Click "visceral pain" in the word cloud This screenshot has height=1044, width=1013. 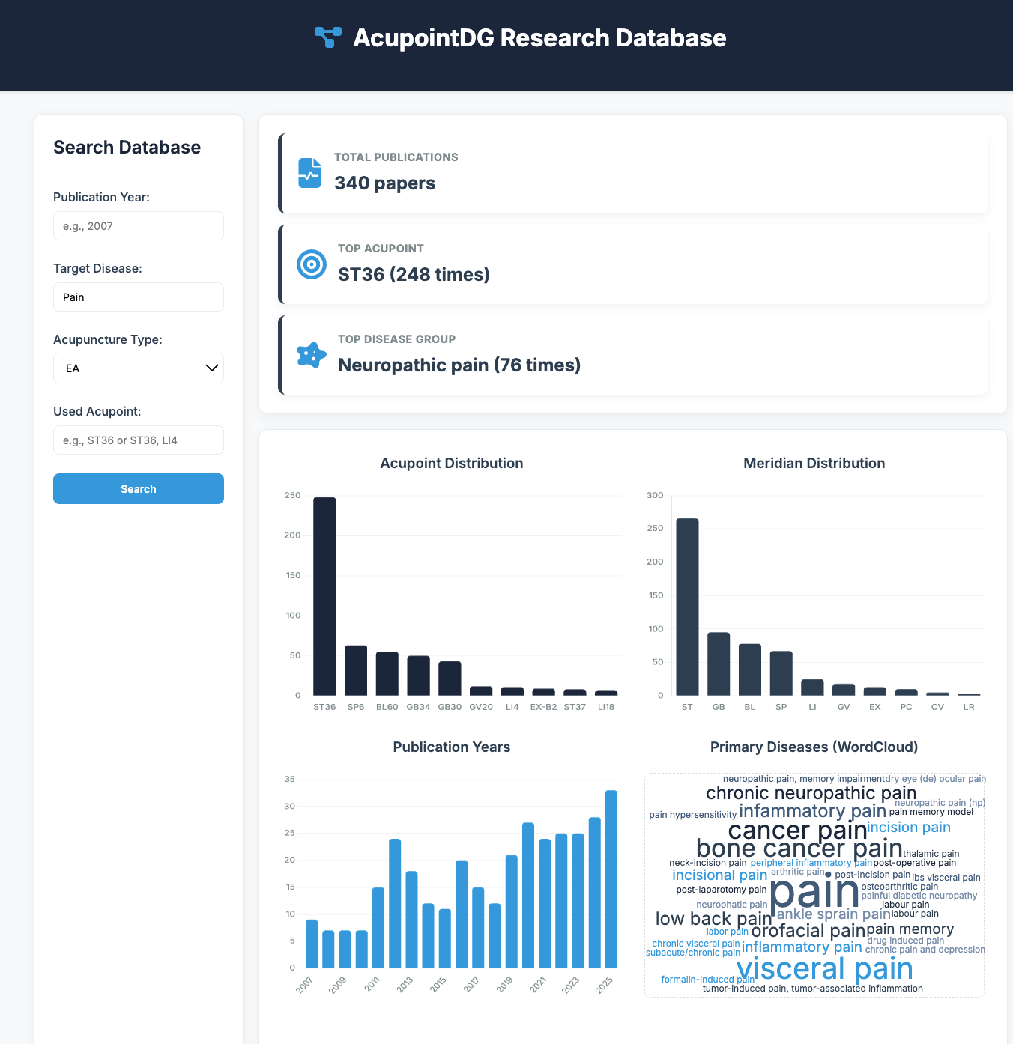pyautogui.click(x=825, y=968)
